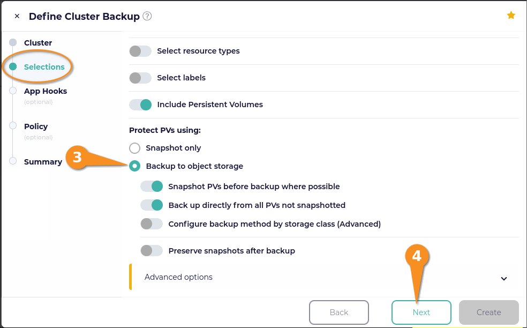Toggle Snapshot PVs before backup where possible
This screenshot has width=527, height=328.
point(152,187)
